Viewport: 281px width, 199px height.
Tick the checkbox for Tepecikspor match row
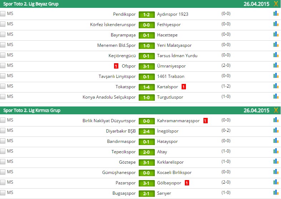pyautogui.click(x=3, y=151)
